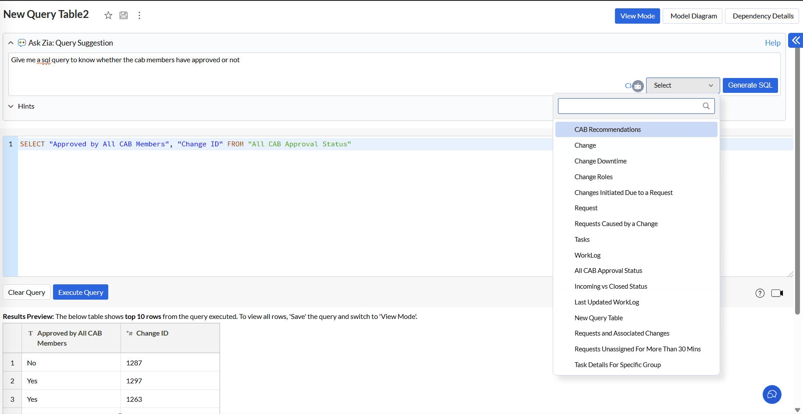Click inside the dropdown search field
This screenshot has height=414, width=803.
click(629, 106)
